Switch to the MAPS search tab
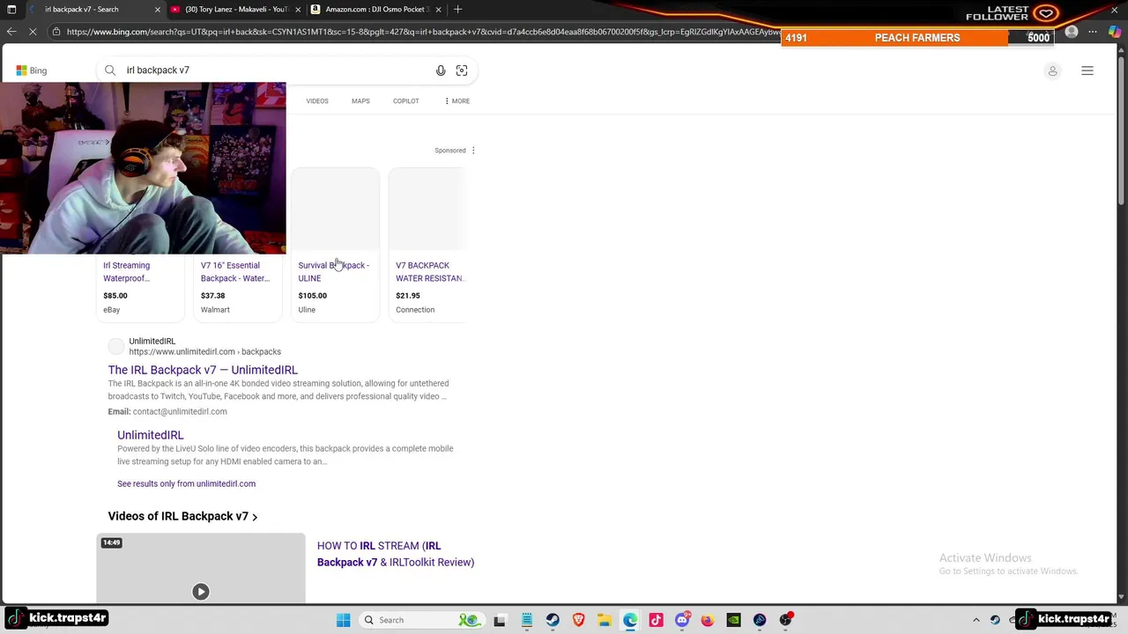This screenshot has width=1128, height=634. coord(360,101)
